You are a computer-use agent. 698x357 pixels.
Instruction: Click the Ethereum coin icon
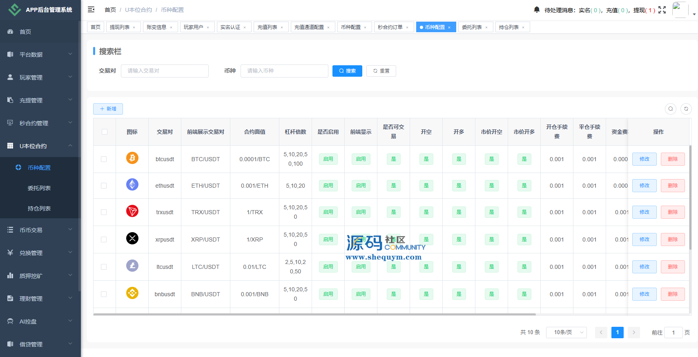(x=132, y=185)
